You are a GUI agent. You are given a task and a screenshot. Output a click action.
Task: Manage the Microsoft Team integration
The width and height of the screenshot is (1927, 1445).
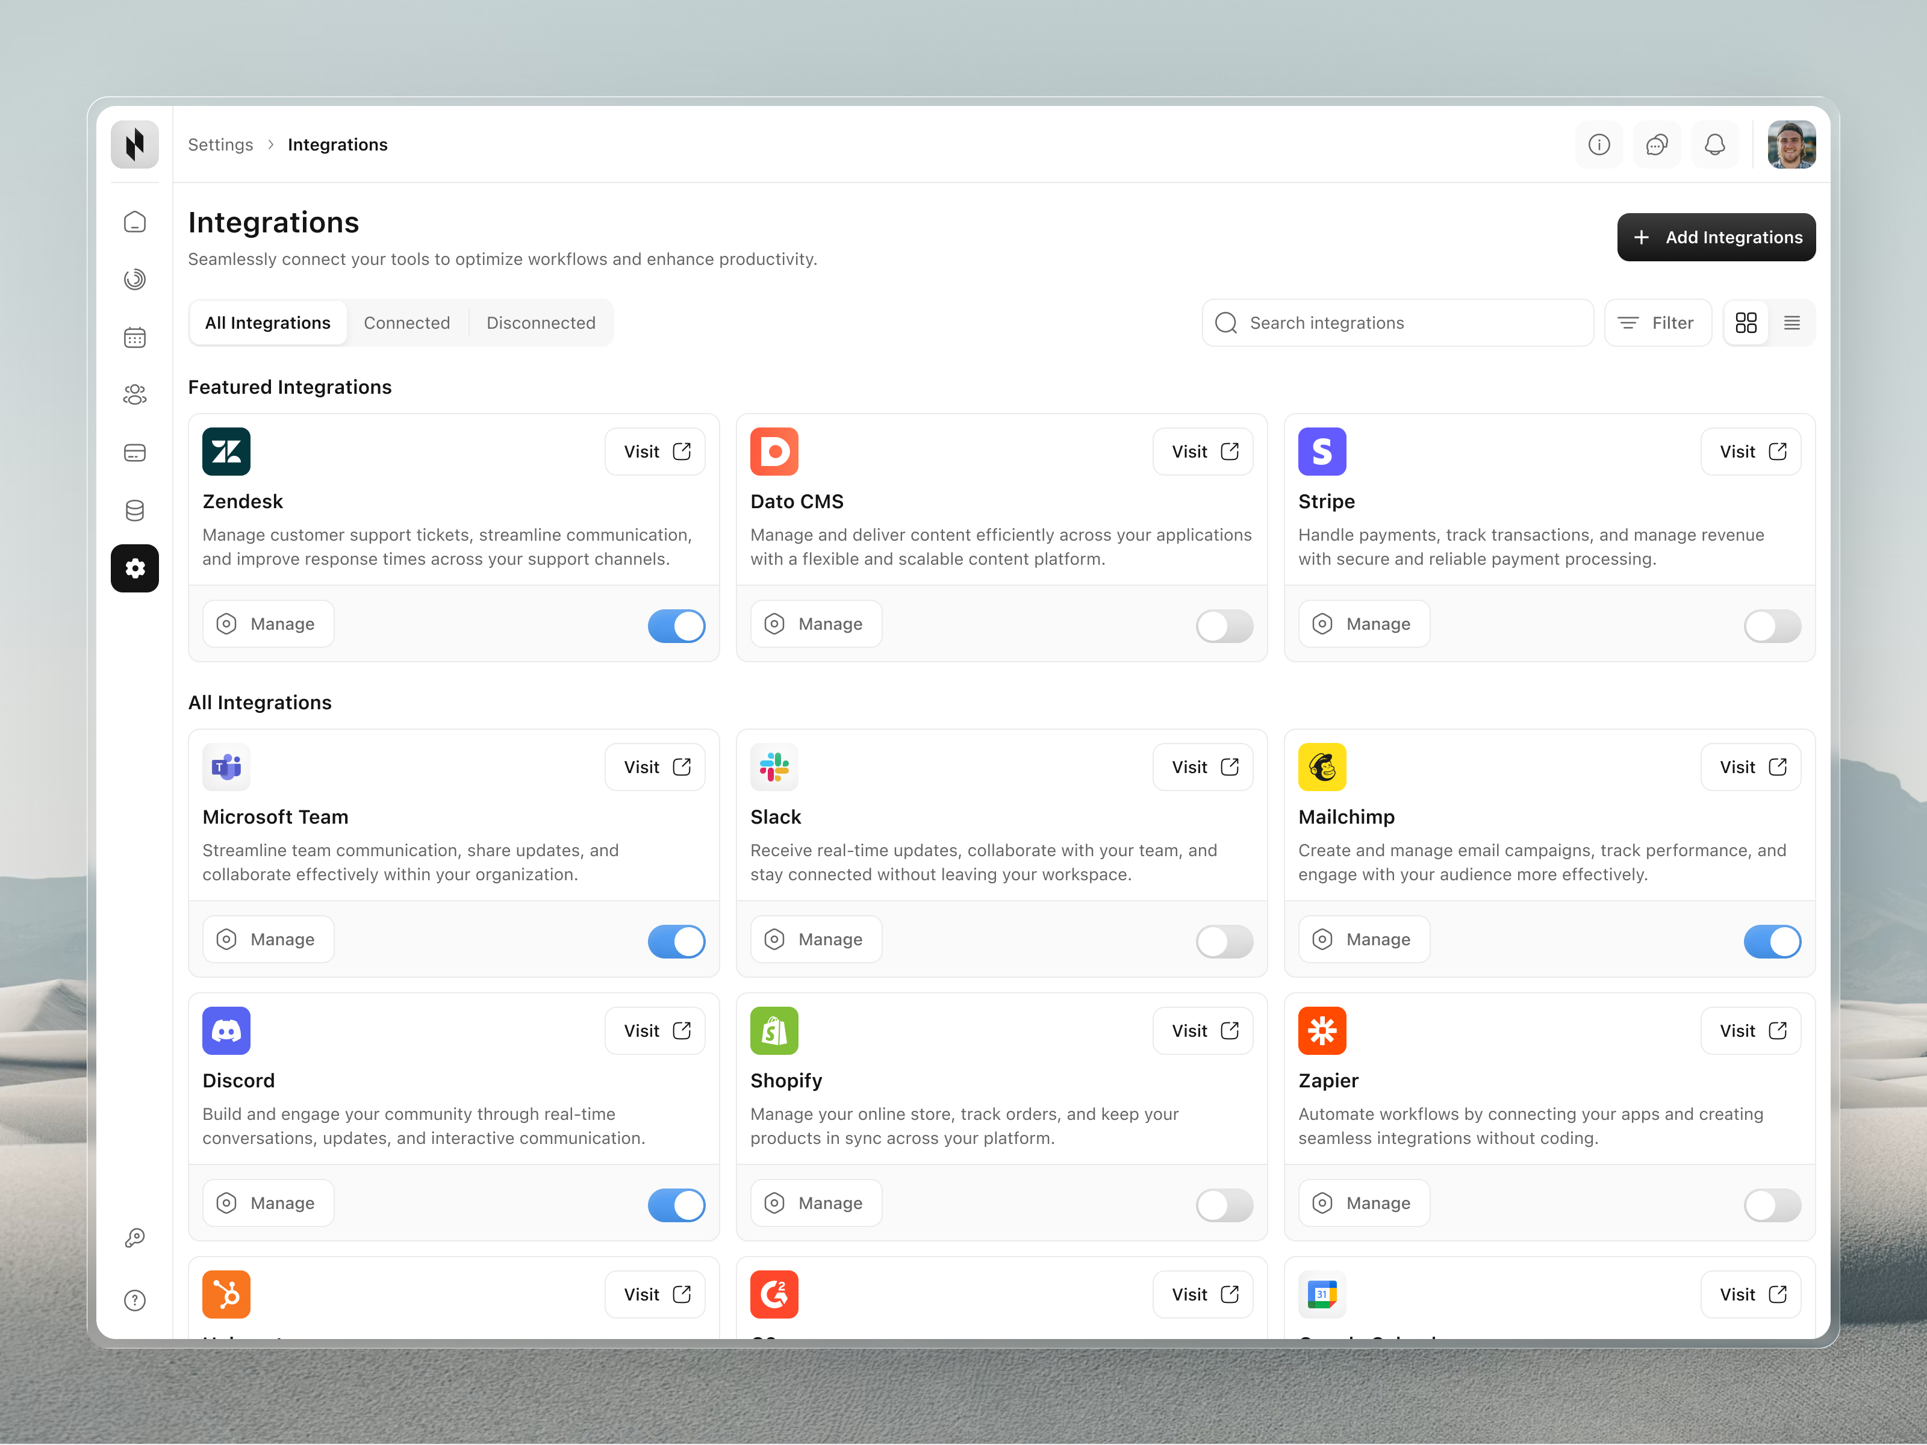pos(269,940)
